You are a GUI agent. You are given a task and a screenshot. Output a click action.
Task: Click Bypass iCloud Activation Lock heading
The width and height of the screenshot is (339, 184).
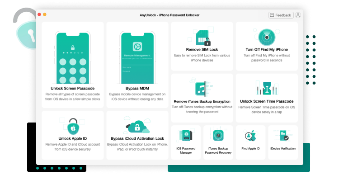[137, 139]
